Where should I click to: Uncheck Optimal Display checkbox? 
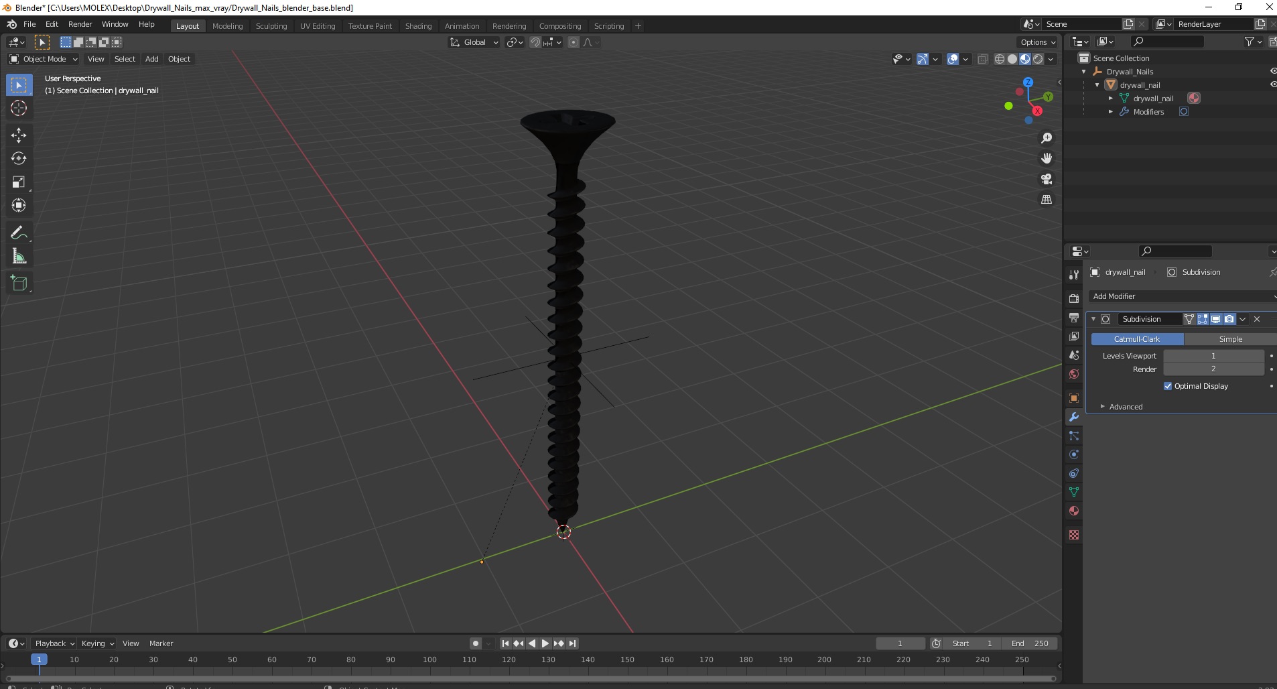point(1168,386)
